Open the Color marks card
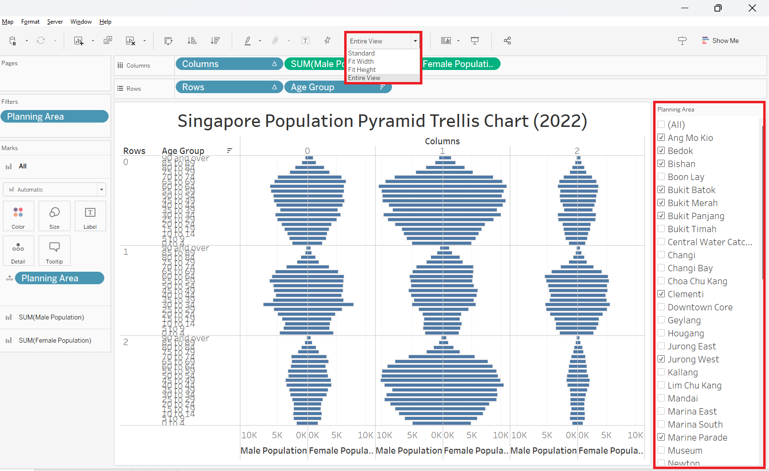769x471 pixels. [x=18, y=216]
